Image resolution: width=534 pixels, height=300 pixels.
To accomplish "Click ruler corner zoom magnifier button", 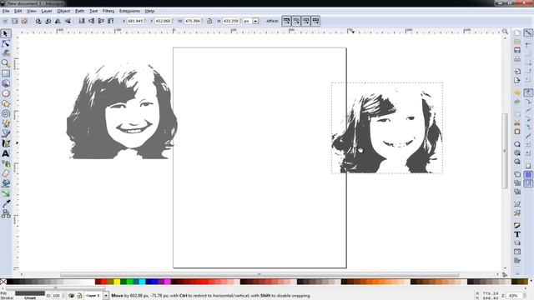I will [x=505, y=32].
